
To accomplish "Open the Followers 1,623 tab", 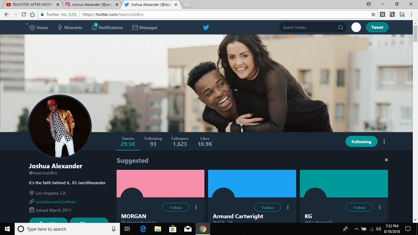I will point(180,141).
